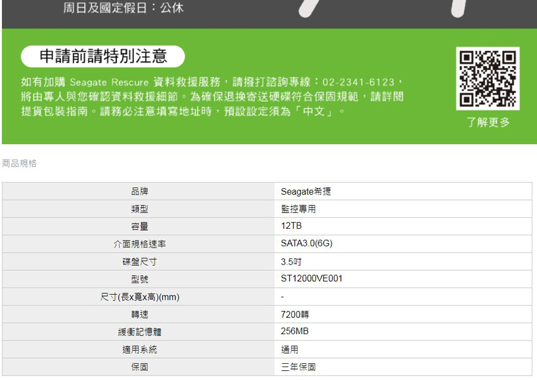This screenshot has height=380, width=537.
Task: Select the 型號 label cell
Action: tap(138, 279)
